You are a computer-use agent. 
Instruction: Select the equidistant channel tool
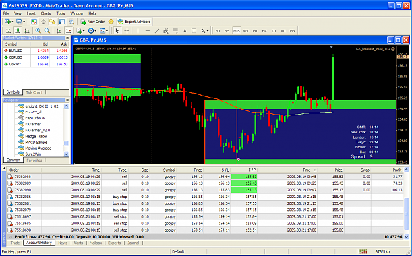coord(166,31)
